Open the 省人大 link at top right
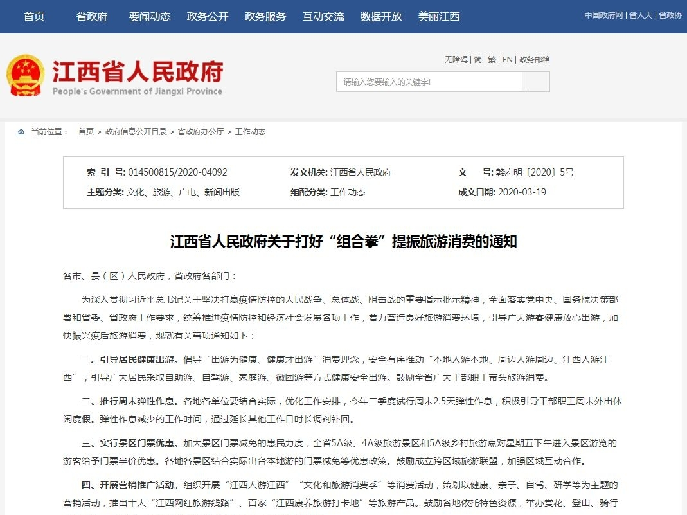The width and height of the screenshot is (687, 515). 641,15
